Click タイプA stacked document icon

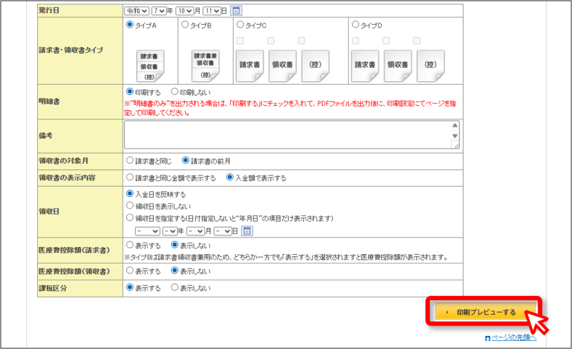150,66
